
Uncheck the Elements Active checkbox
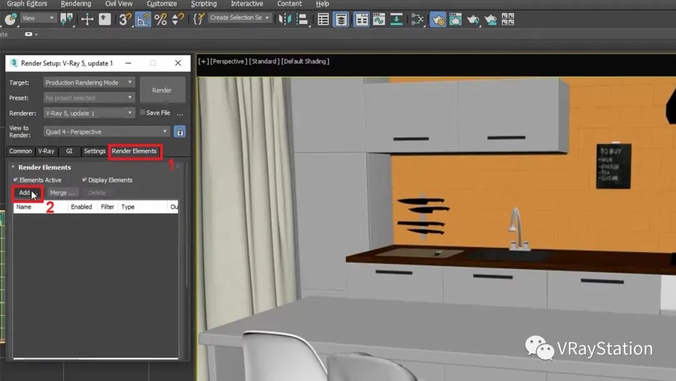(16, 180)
